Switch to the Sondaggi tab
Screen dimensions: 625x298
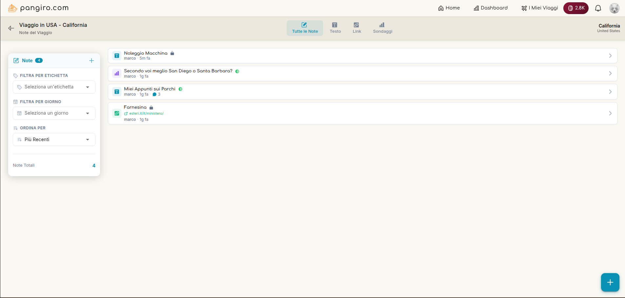382,28
